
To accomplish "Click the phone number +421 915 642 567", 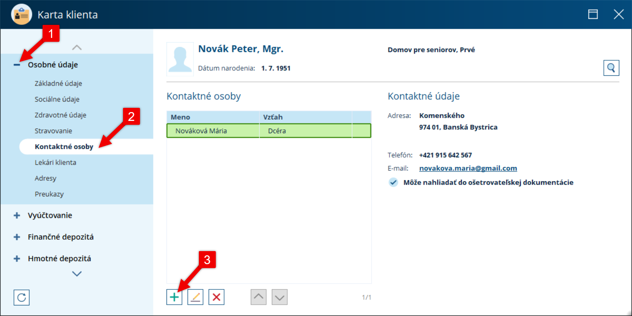I will (445, 155).
